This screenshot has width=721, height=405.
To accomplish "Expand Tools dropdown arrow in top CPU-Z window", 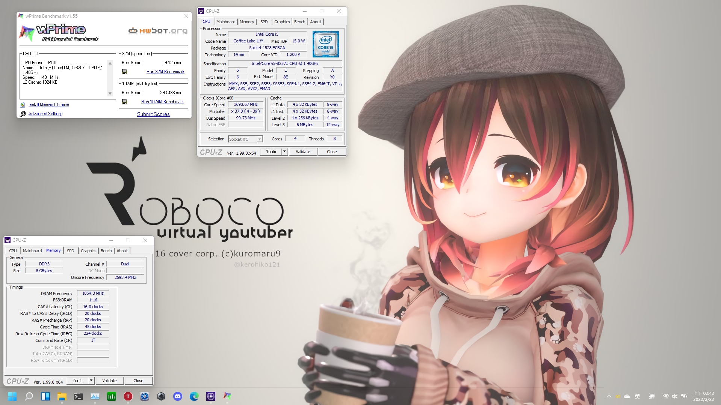I will coord(284,152).
